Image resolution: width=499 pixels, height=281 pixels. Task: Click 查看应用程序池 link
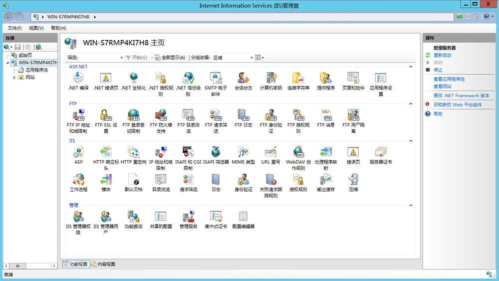pos(449,79)
